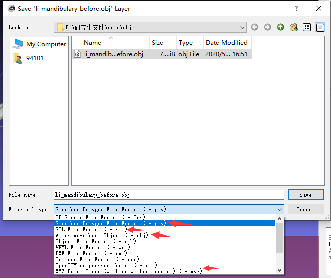Viewport: 331px width, 278px height.
Task: Choose VRML File Format (*.wrl)
Action: click(165, 247)
